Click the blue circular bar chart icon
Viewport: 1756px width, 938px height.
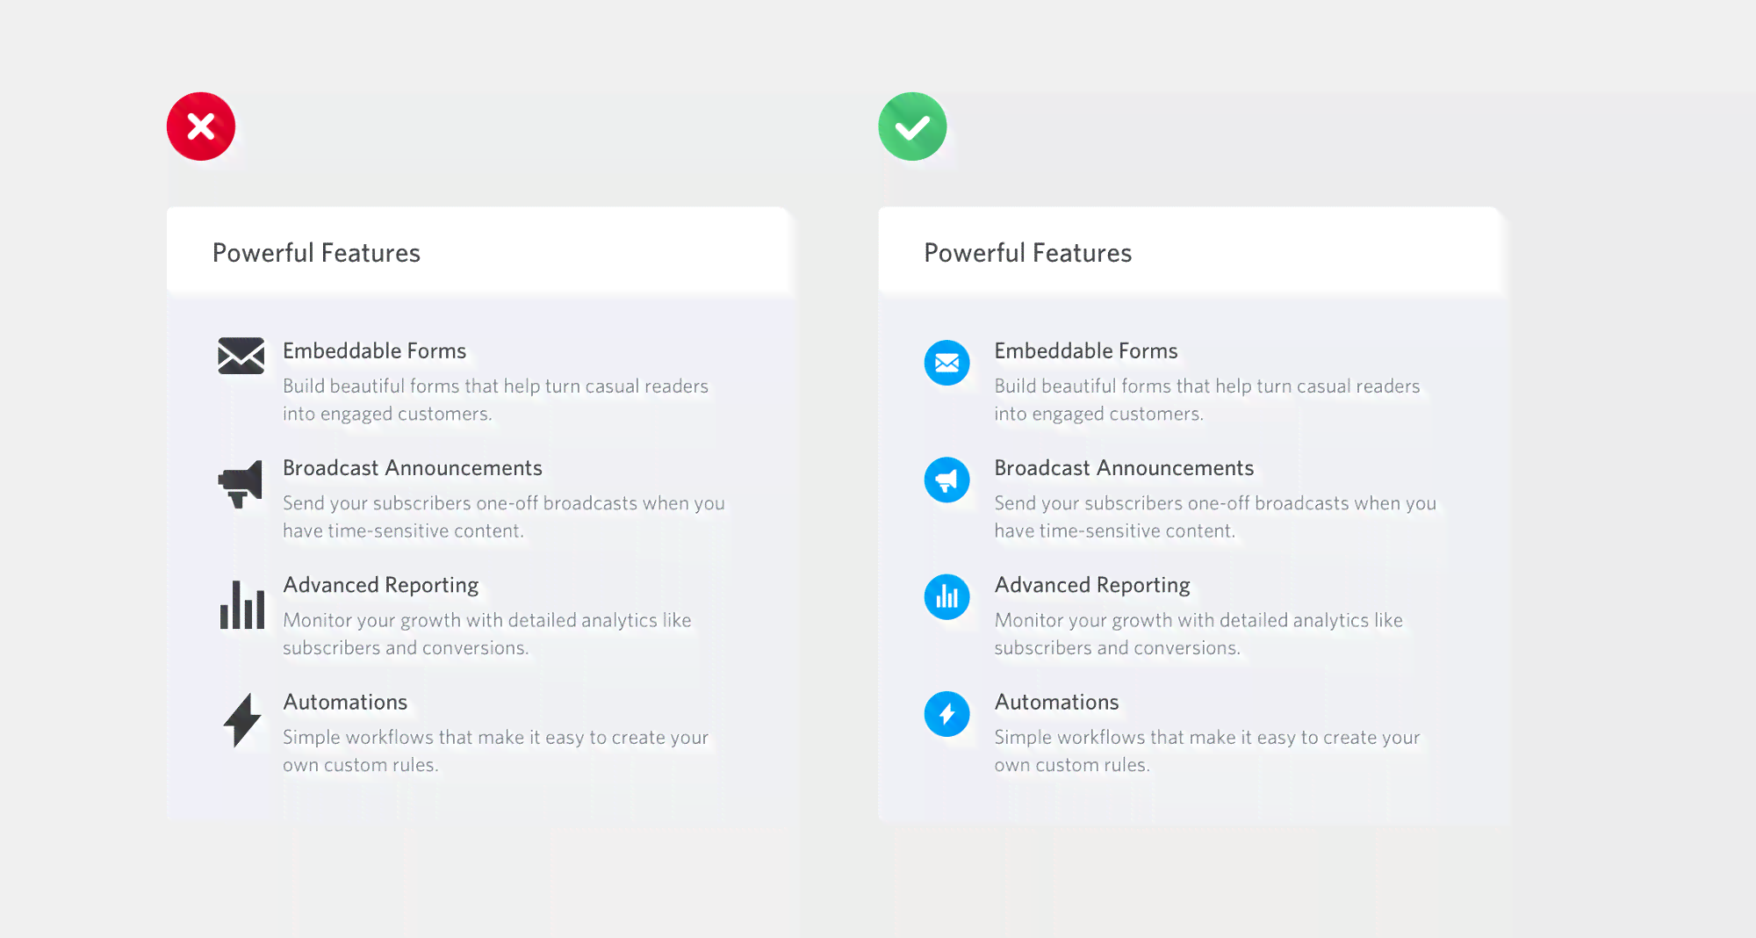(x=946, y=597)
